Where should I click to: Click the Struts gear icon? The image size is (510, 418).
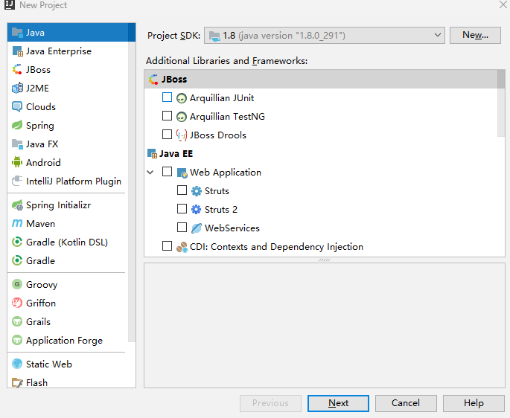click(x=196, y=191)
